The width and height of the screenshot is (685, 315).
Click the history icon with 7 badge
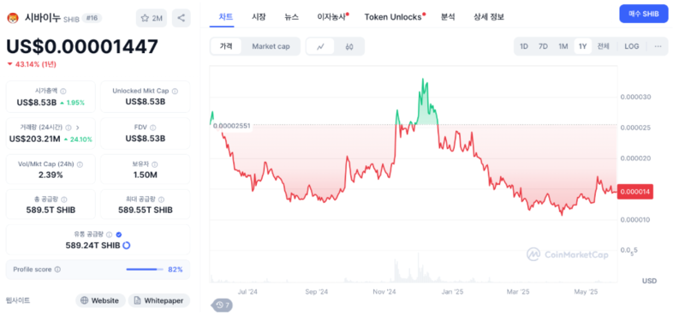pyautogui.click(x=223, y=305)
